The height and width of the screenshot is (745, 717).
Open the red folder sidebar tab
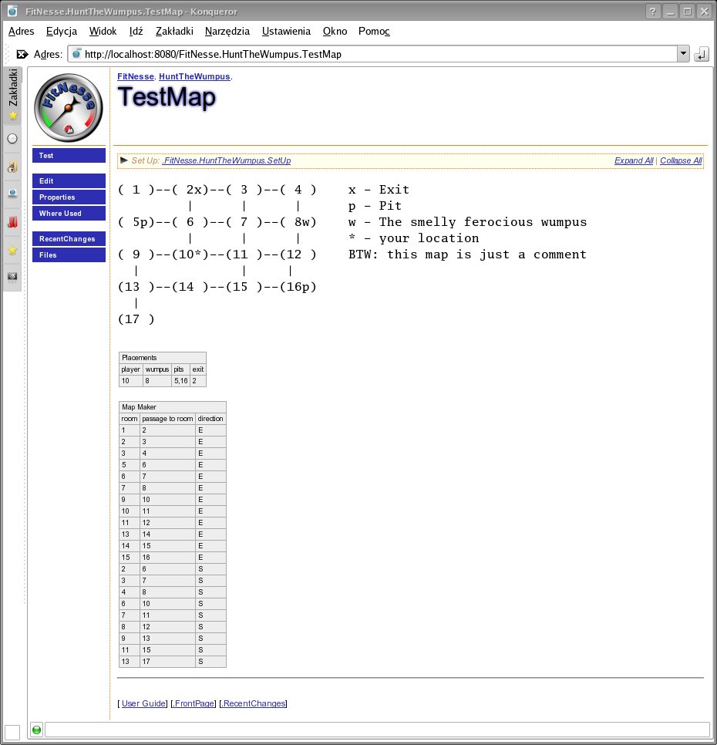[x=12, y=222]
